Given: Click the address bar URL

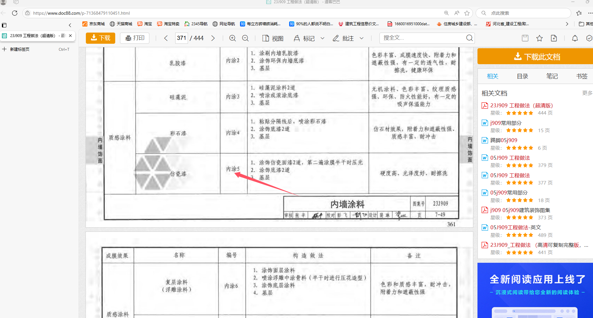Looking at the screenshot, I should pyautogui.click(x=81, y=13).
